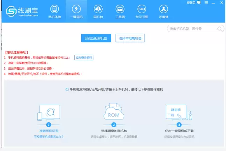Click the phone search monitor illustration
Viewport: 226px width, 151px height.
[x=49, y=112]
